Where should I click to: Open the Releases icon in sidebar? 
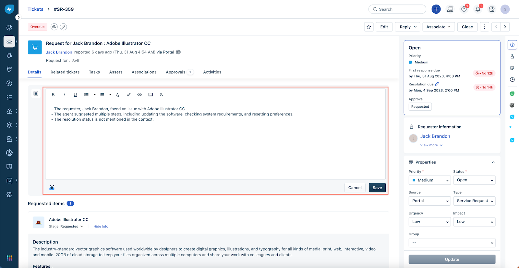tap(9, 83)
